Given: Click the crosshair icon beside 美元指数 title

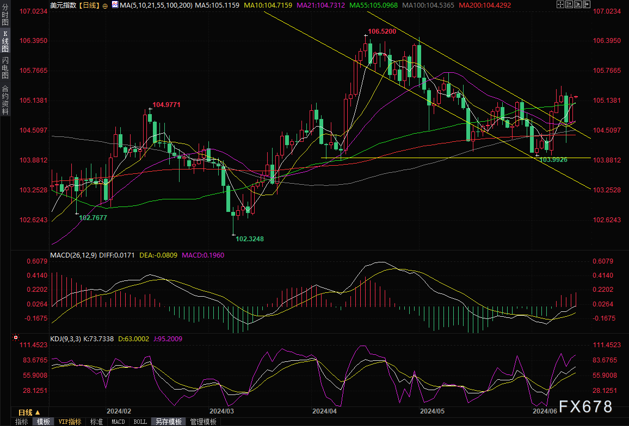Looking at the screenshot, I should [105, 5].
